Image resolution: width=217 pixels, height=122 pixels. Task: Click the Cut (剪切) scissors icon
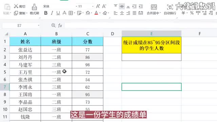click(x=16, y=6)
